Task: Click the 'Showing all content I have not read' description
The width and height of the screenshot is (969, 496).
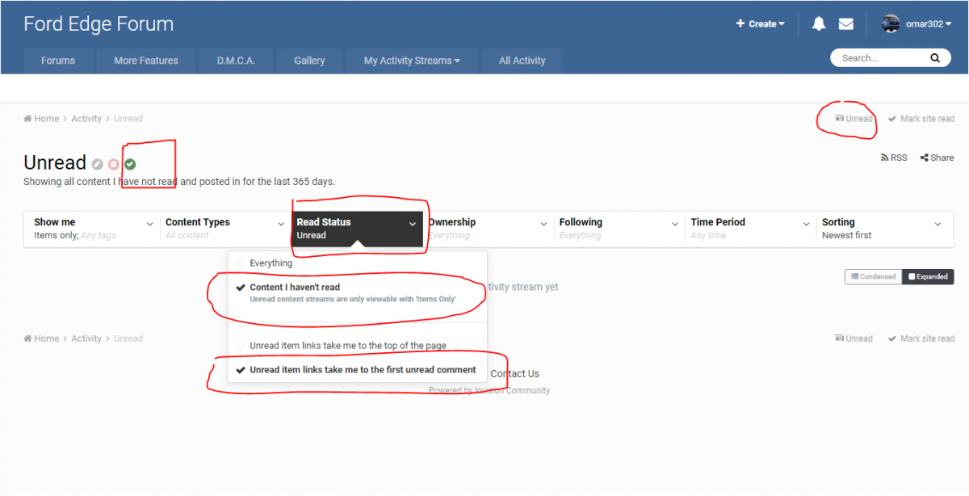Action: coord(179,182)
